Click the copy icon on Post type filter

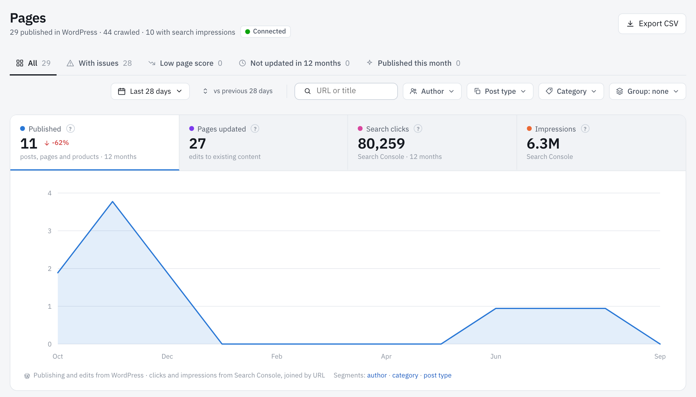(477, 91)
